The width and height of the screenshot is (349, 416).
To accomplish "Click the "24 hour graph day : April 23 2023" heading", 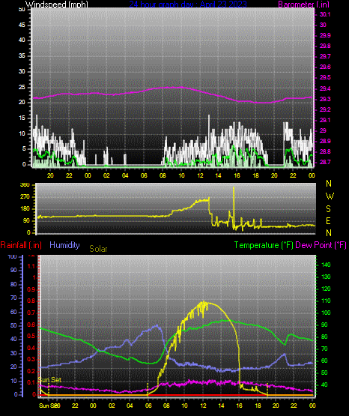I will click(188, 4).
